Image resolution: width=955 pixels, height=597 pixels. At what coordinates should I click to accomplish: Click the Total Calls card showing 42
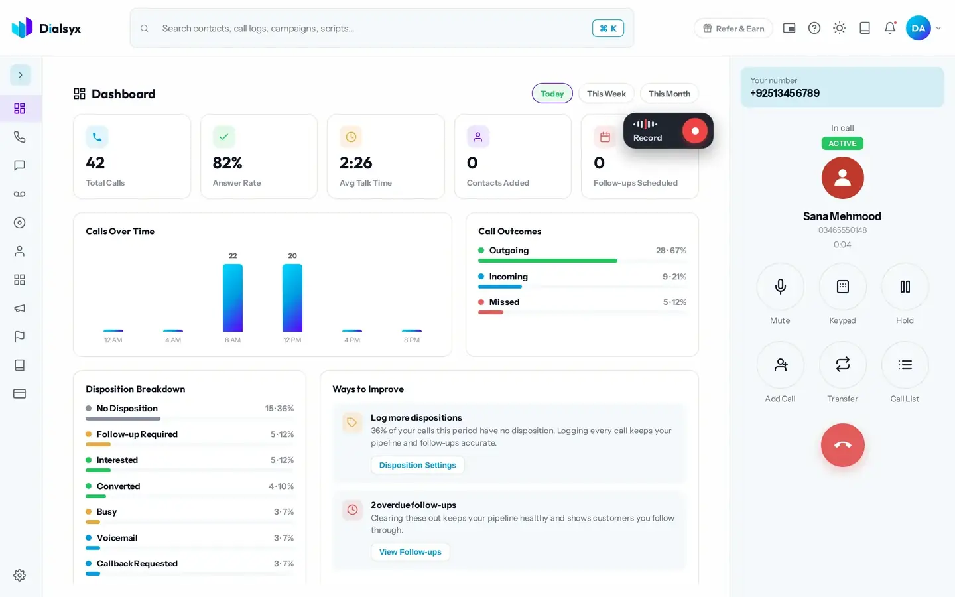click(132, 157)
